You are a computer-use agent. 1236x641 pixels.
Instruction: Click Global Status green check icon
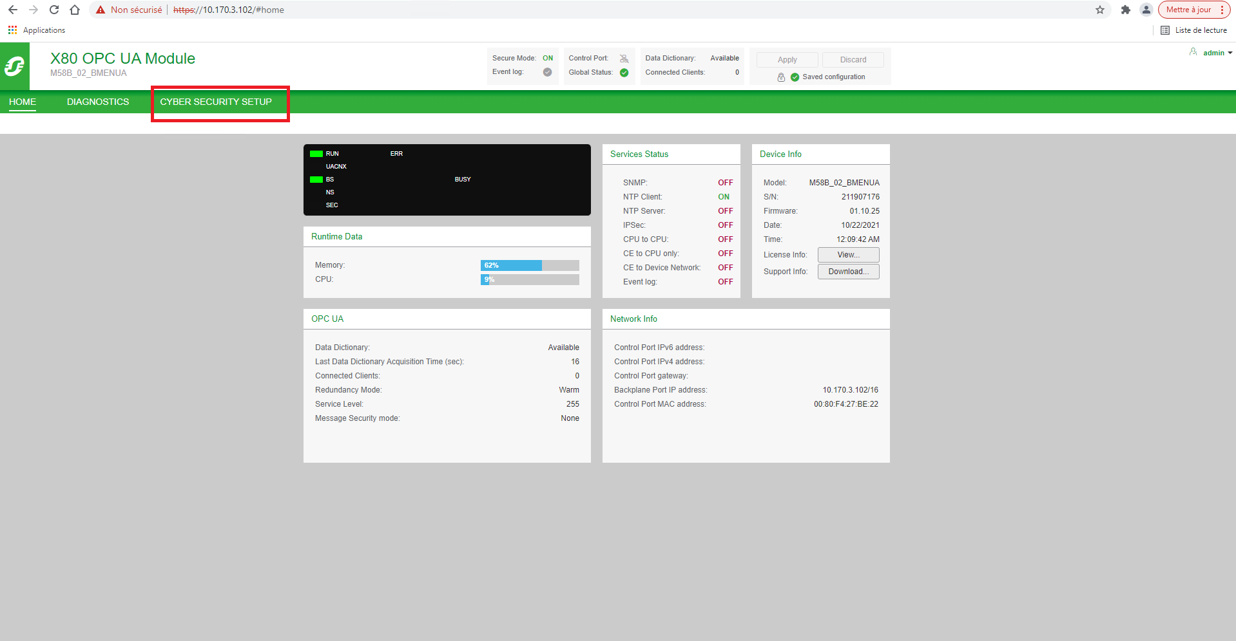(x=624, y=73)
